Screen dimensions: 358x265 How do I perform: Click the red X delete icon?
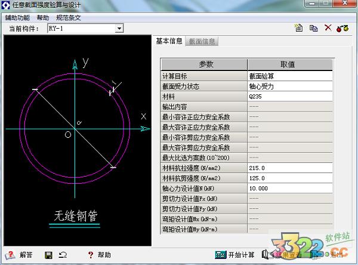point(328,28)
